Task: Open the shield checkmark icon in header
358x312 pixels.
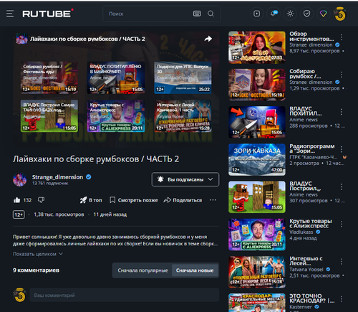Action: [x=306, y=14]
